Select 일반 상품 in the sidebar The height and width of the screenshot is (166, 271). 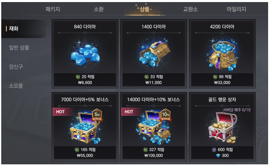(x=19, y=47)
